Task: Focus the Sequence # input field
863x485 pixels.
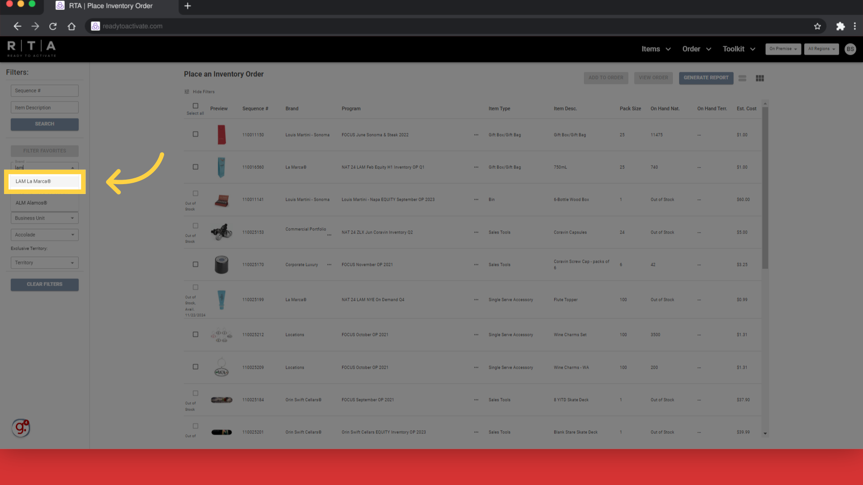Action: point(44,91)
